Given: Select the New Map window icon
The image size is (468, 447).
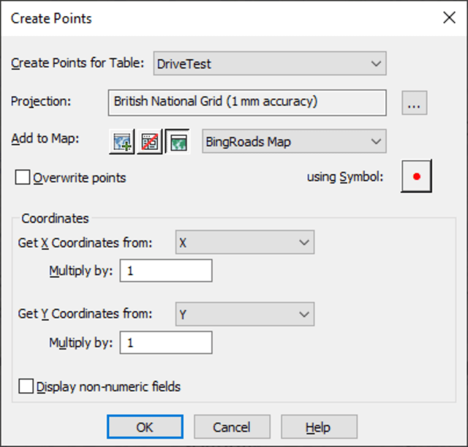Looking at the screenshot, I should (122, 141).
